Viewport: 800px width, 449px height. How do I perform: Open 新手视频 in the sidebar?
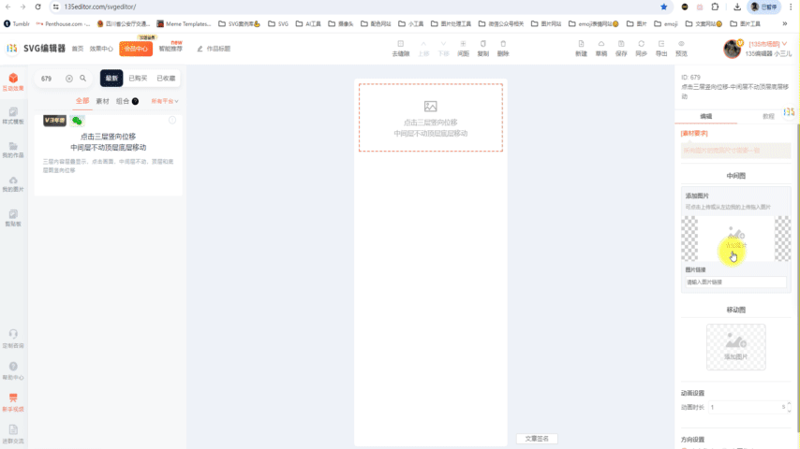(13, 402)
